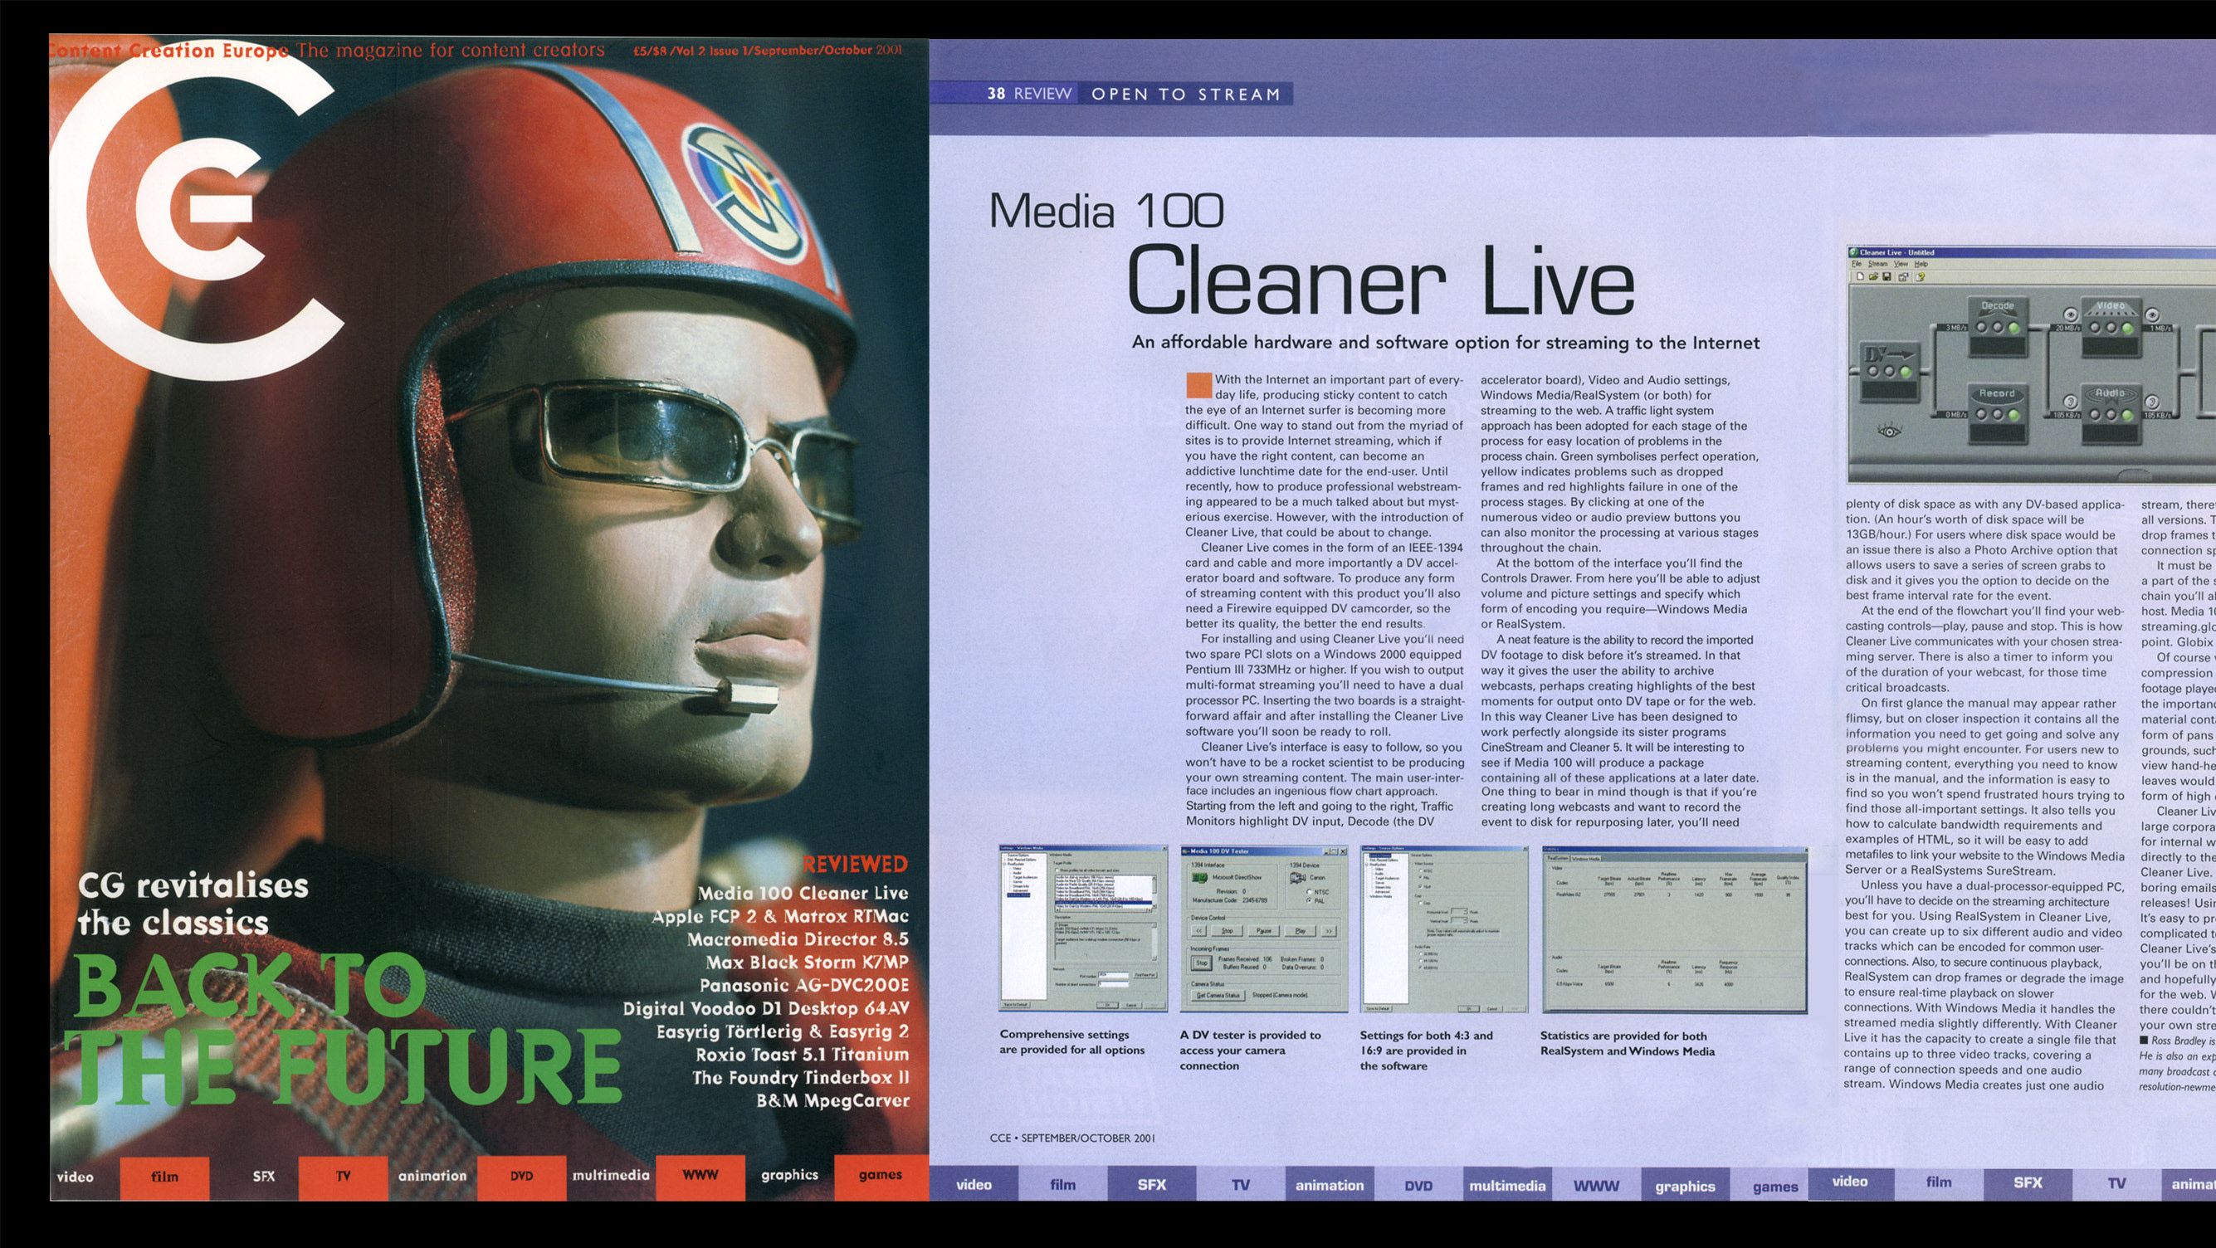The height and width of the screenshot is (1248, 2216).
Task: Click the Get Camera Status button
Action: (x=1219, y=996)
